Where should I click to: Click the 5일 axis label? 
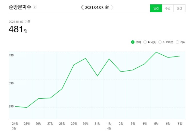(156, 124)
